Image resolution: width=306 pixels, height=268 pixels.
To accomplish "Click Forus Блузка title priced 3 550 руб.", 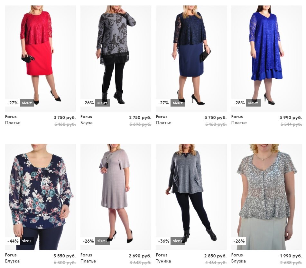I will point(12,258).
